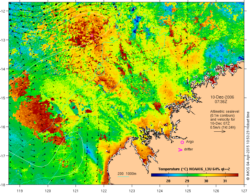Click the '30' color bar label

pos(206,181)
